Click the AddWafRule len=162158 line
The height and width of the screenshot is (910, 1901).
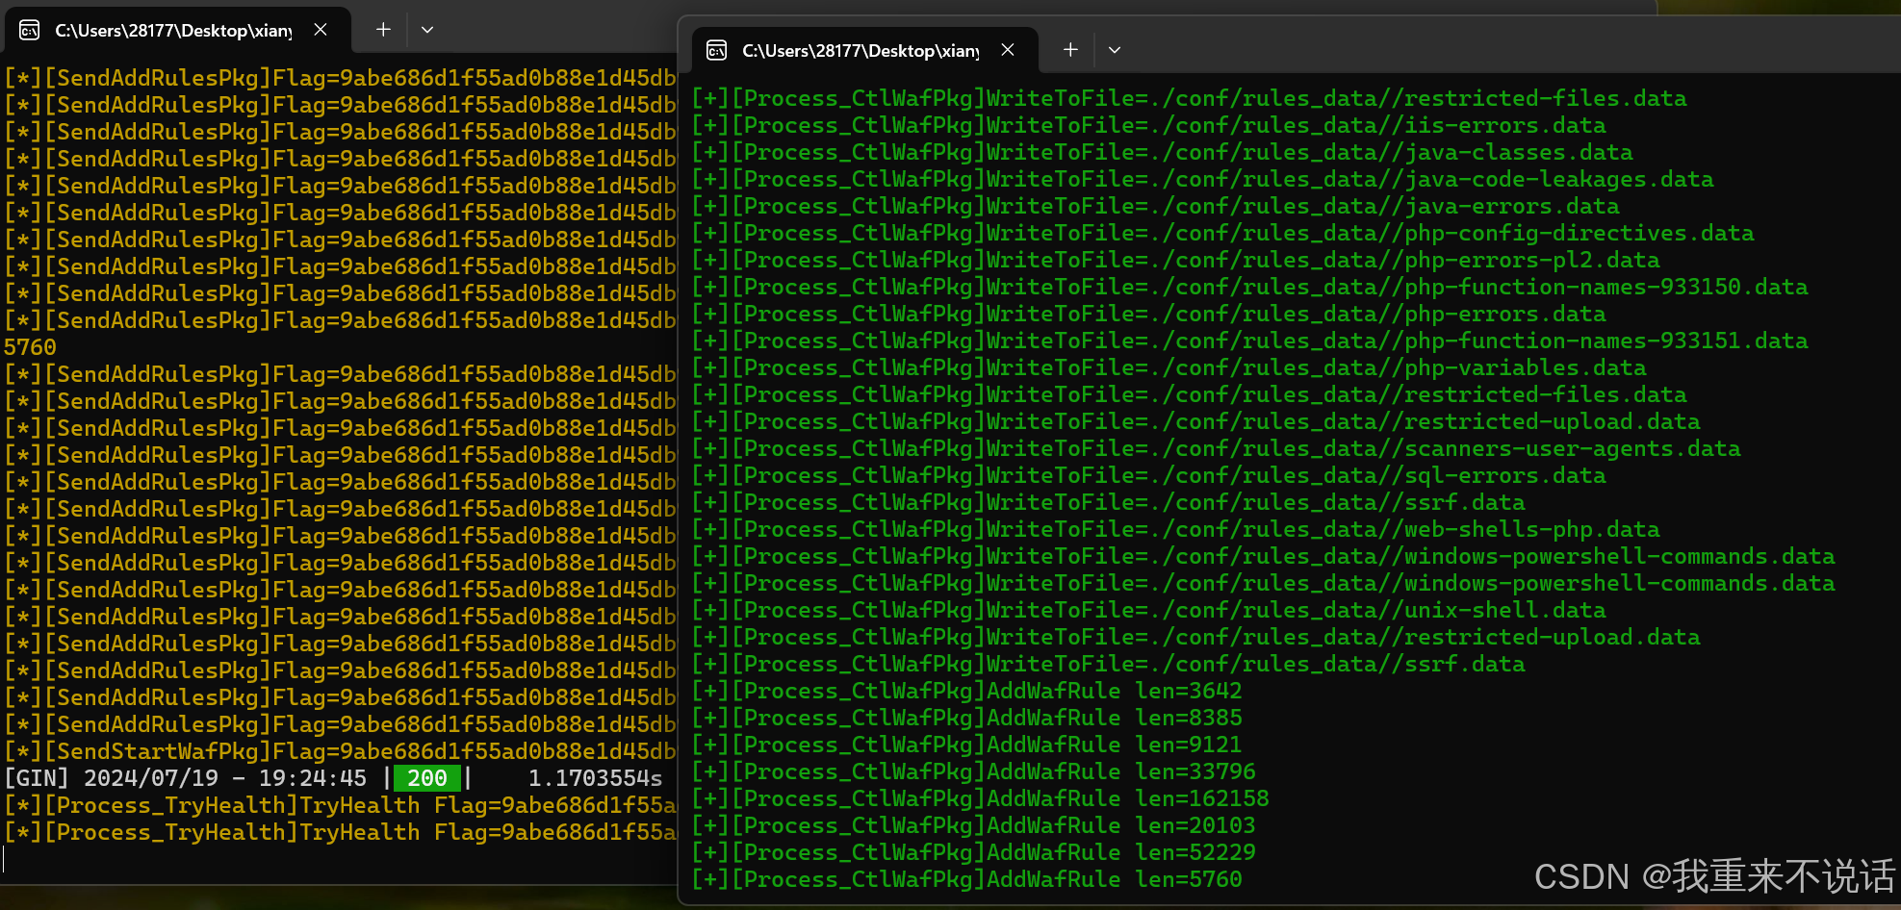[981, 799]
